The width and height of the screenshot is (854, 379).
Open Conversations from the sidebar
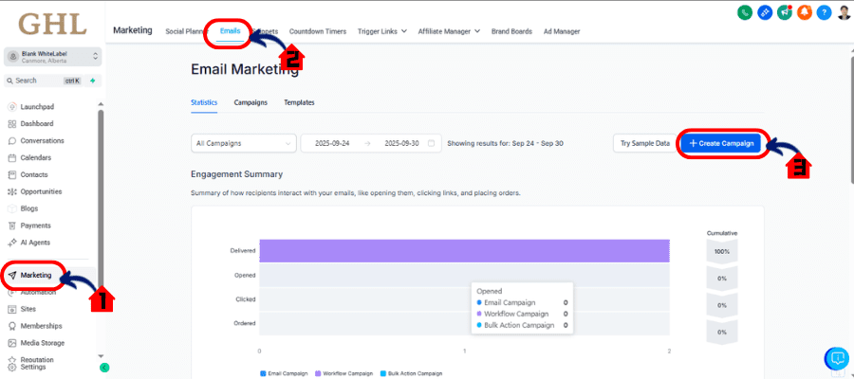pyautogui.click(x=36, y=140)
